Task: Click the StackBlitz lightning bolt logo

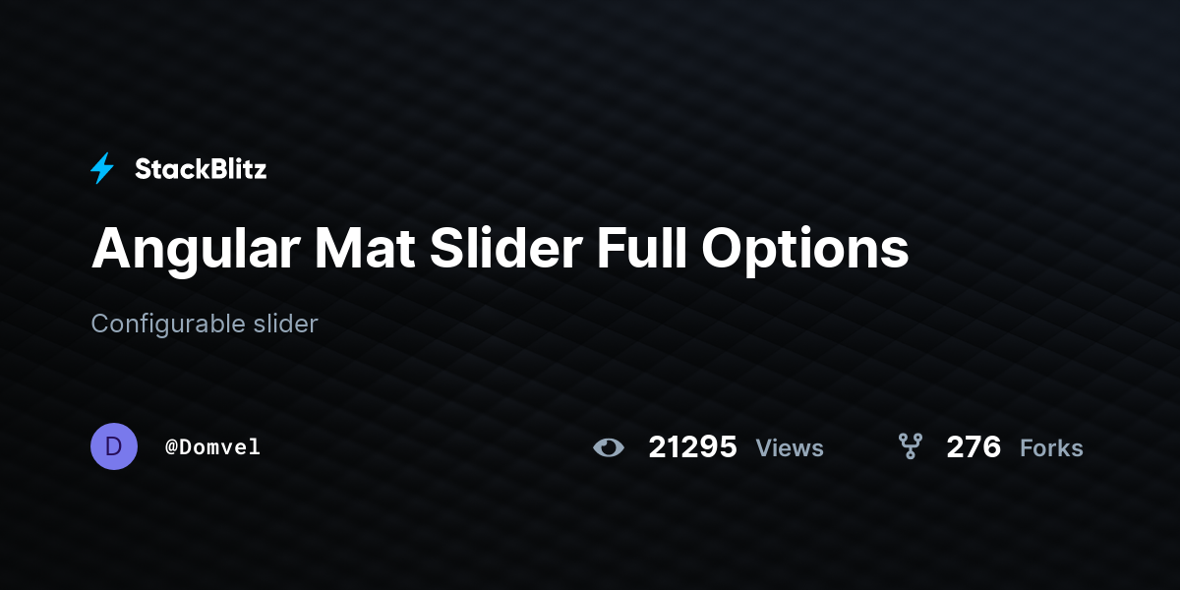Action: coord(102,168)
